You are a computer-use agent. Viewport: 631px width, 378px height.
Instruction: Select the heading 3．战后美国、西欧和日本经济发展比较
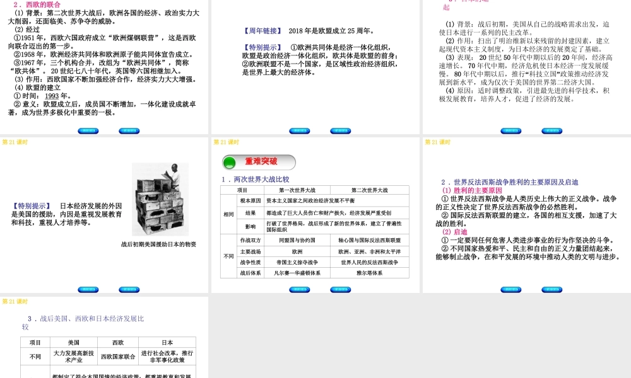point(83,323)
